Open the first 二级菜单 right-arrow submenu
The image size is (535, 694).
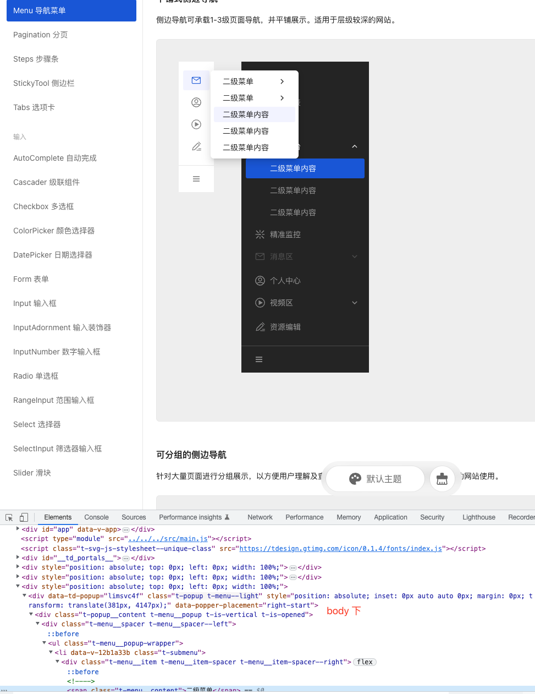pyautogui.click(x=281, y=81)
